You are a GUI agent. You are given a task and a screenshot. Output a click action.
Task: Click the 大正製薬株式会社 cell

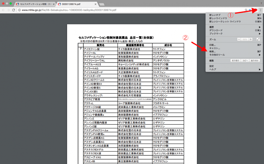pos(135,72)
